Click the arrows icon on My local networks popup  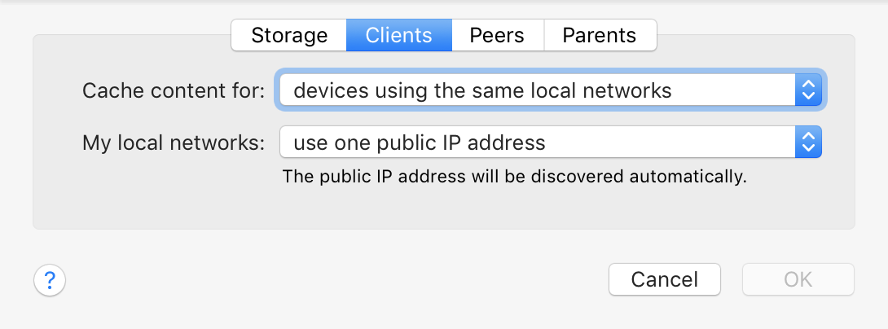[x=808, y=142]
